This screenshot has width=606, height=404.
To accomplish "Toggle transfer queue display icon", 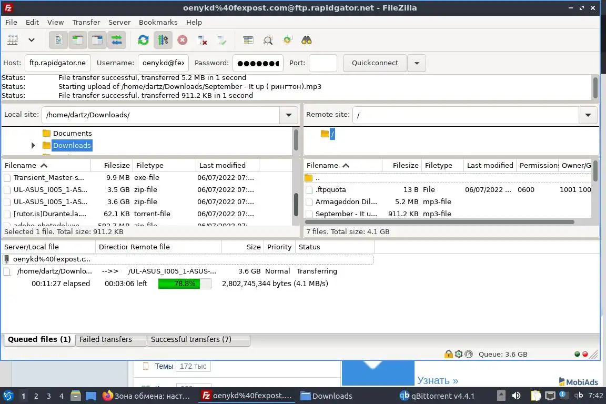I will click(x=117, y=40).
